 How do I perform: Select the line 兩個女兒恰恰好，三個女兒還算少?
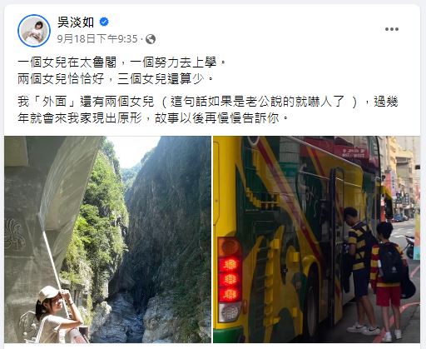116,79
